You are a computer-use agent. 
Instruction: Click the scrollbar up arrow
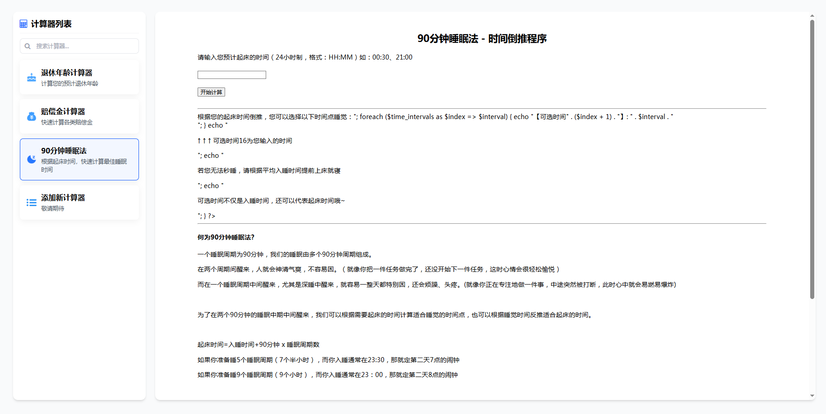click(812, 16)
